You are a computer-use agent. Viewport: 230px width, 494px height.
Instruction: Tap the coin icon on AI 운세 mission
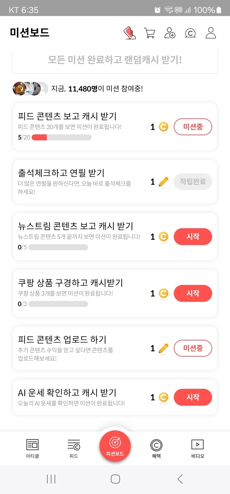(x=163, y=397)
